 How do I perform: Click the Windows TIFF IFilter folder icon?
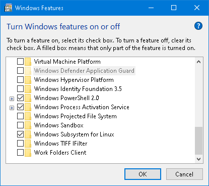(28, 144)
